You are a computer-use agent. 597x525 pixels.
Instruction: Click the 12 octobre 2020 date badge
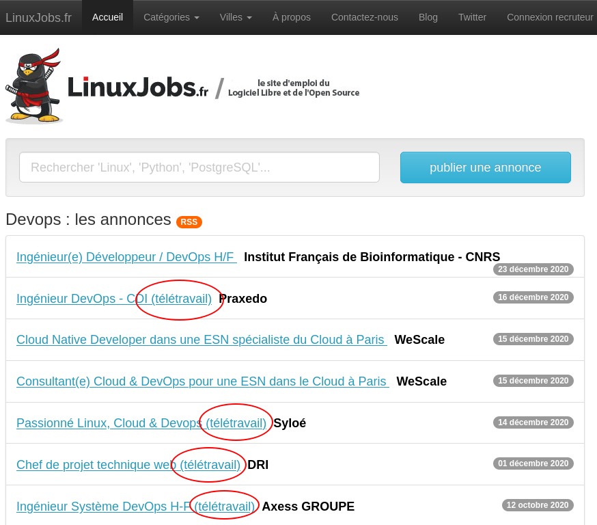(x=537, y=504)
